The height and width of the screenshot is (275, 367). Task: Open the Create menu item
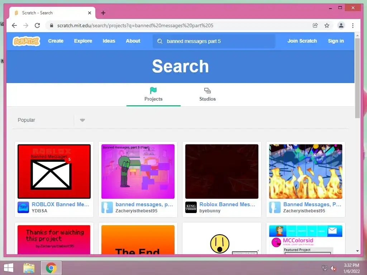[x=56, y=41]
